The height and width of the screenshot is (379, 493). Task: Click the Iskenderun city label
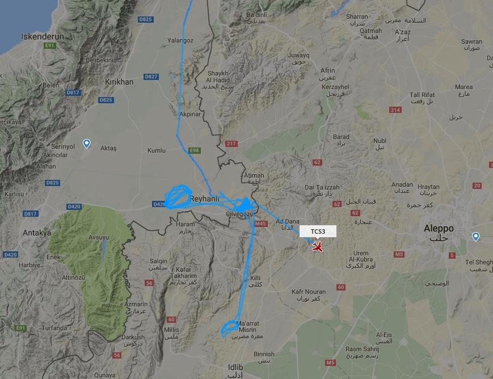point(43,36)
